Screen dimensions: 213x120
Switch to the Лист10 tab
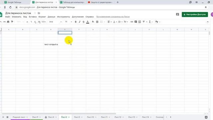(x=90, y=117)
